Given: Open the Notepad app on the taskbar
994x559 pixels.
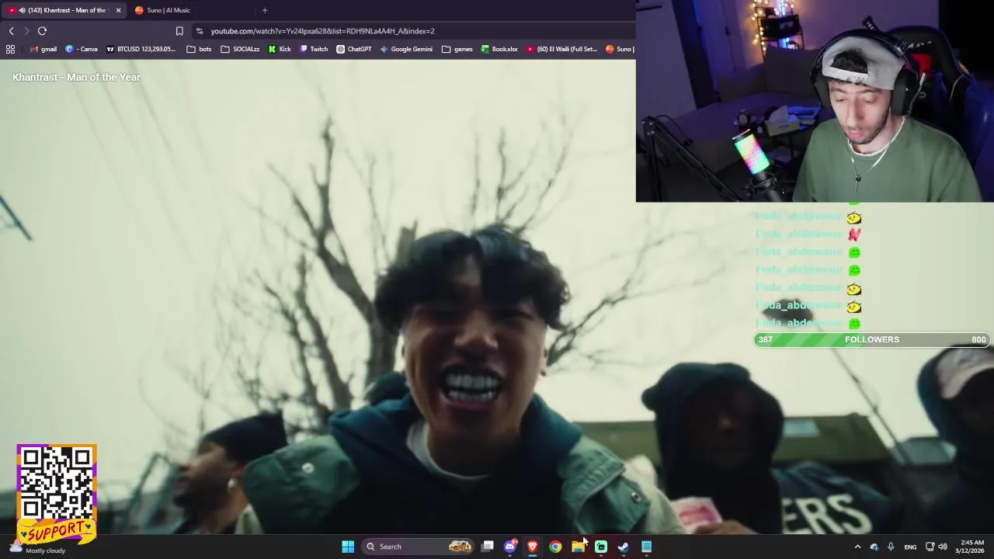Looking at the screenshot, I should (646, 547).
